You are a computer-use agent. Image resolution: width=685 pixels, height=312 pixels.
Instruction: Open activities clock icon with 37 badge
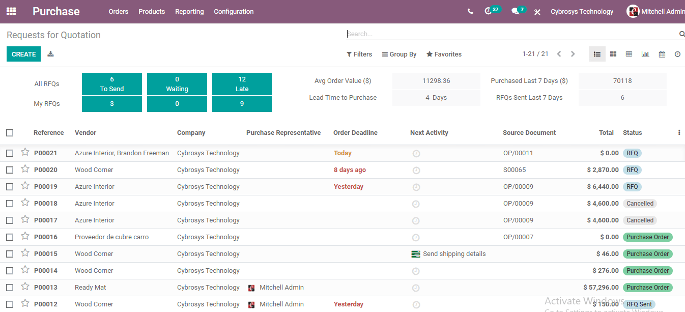492,11
